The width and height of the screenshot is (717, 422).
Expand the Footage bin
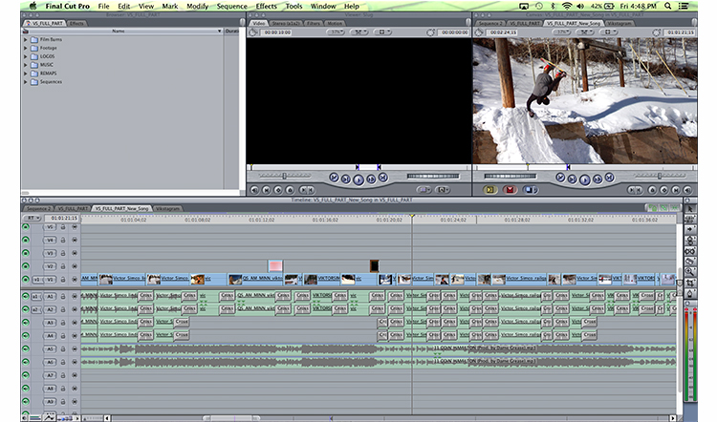point(26,48)
